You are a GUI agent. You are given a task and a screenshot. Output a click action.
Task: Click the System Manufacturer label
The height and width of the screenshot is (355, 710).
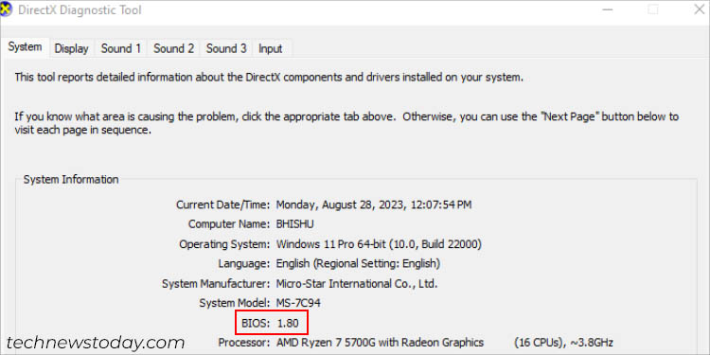click(216, 284)
